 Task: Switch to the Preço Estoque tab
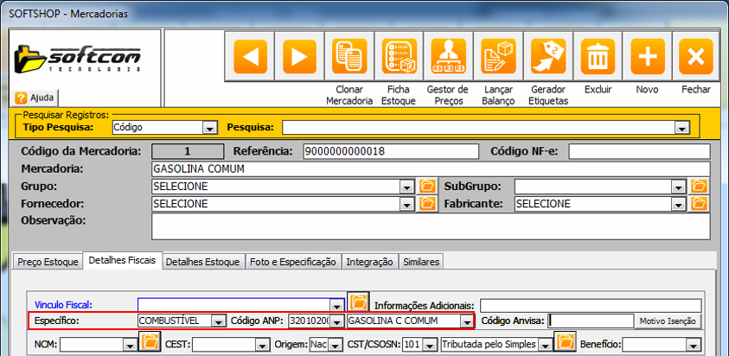tap(48, 262)
